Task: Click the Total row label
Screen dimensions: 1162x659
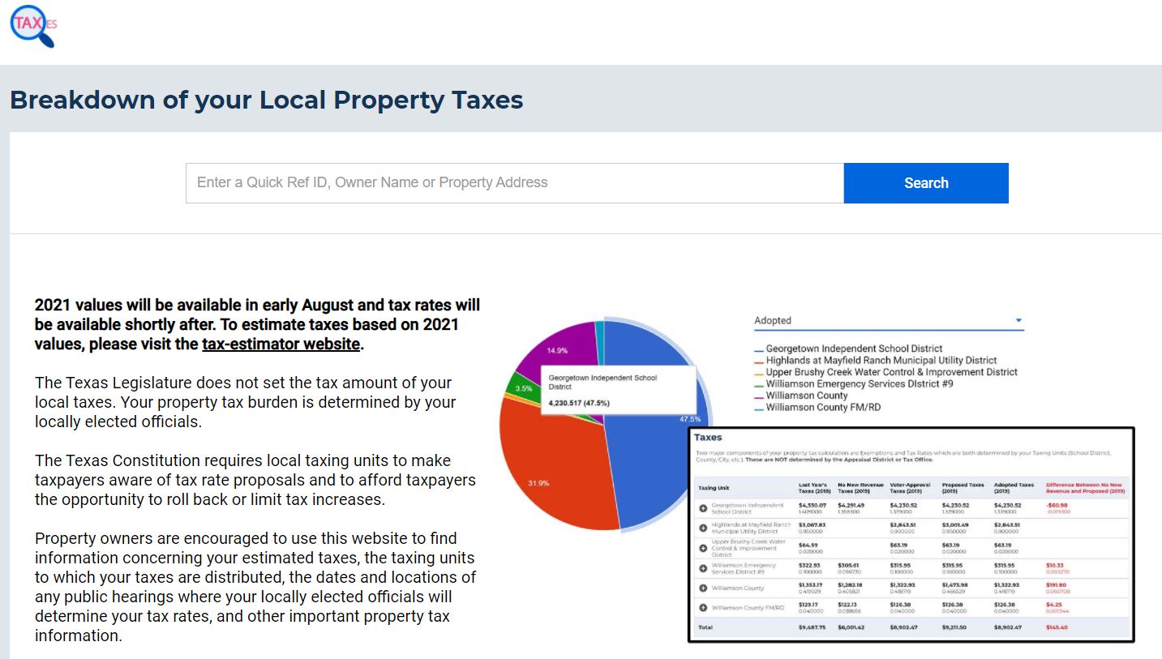Action: (705, 627)
